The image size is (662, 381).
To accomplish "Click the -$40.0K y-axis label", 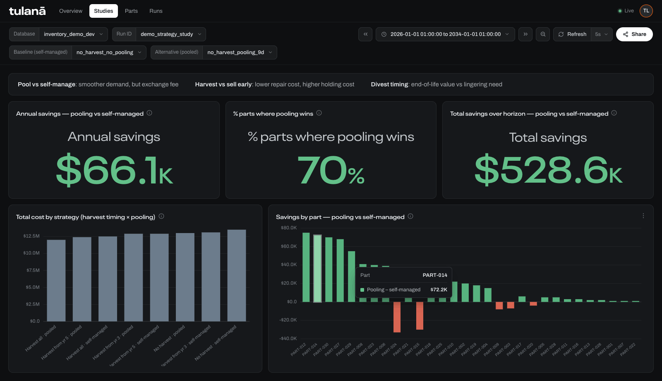I will (288, 338).
